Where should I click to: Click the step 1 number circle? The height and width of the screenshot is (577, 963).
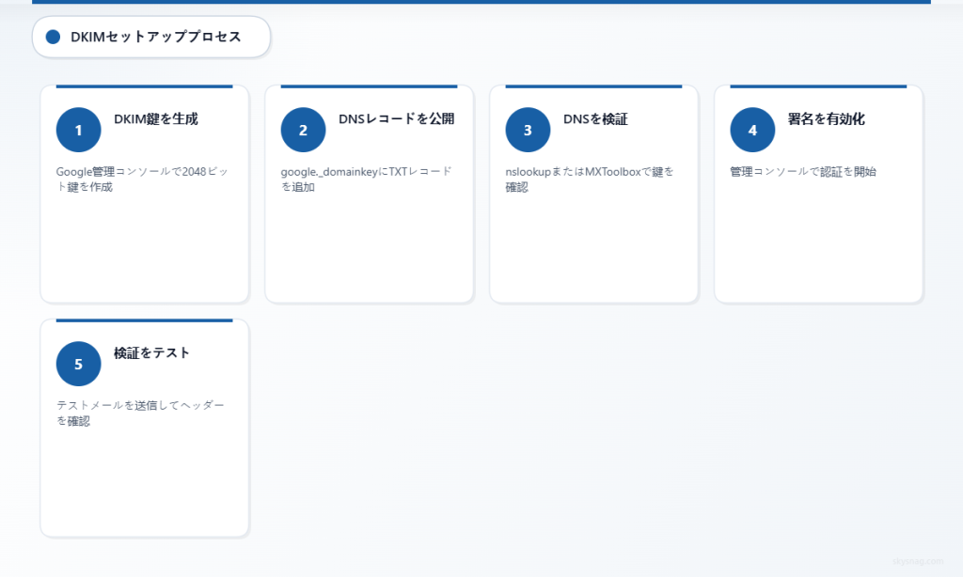point(79,130)
